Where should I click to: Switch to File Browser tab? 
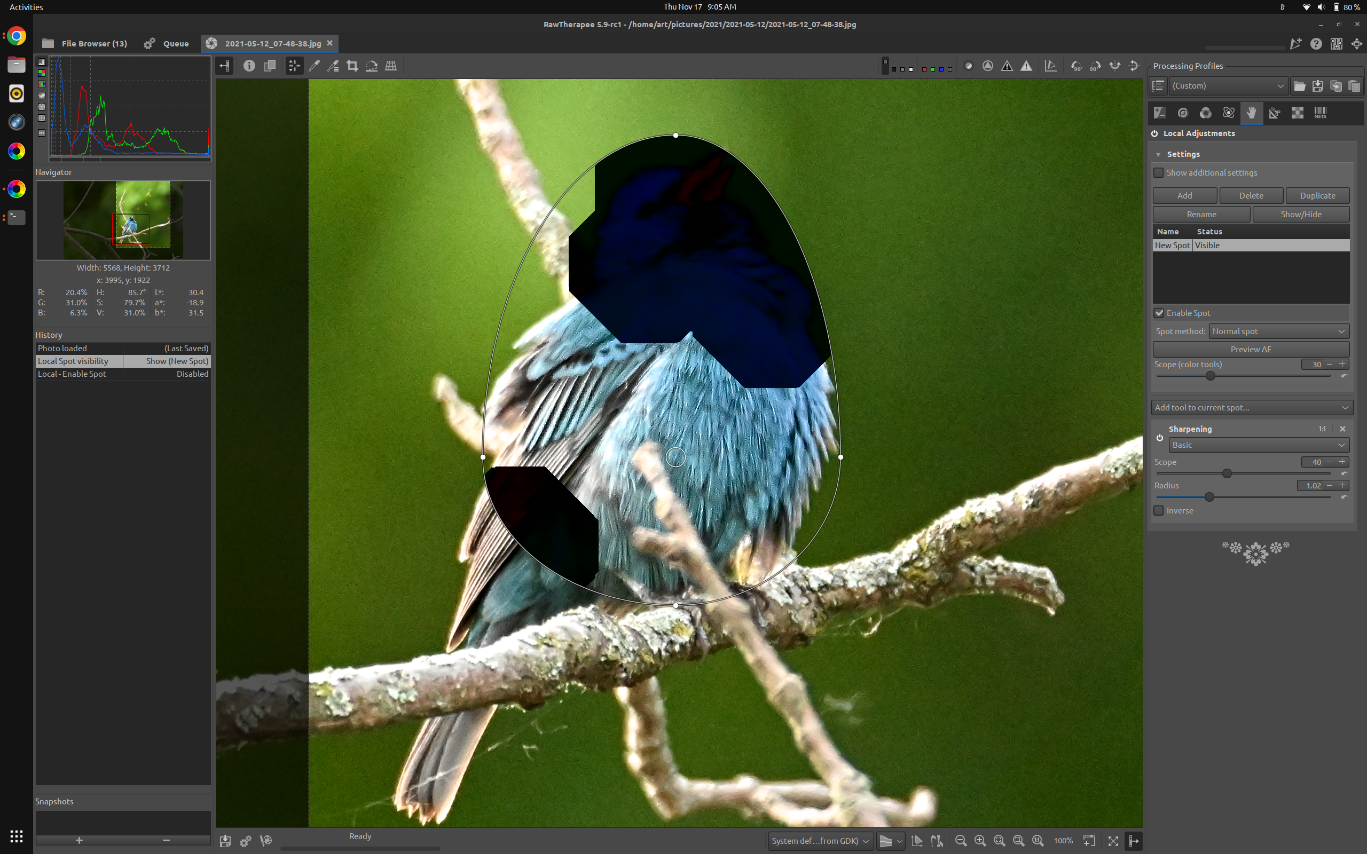pyautogui.click(x=85, y=43)
